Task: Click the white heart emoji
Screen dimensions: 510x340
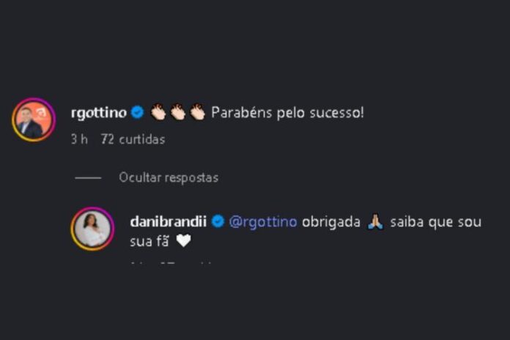Action: pyautogui.click(x=183, y=241)
